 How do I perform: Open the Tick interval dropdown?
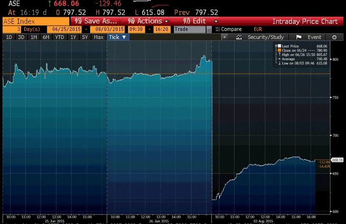tap(118, 37)
